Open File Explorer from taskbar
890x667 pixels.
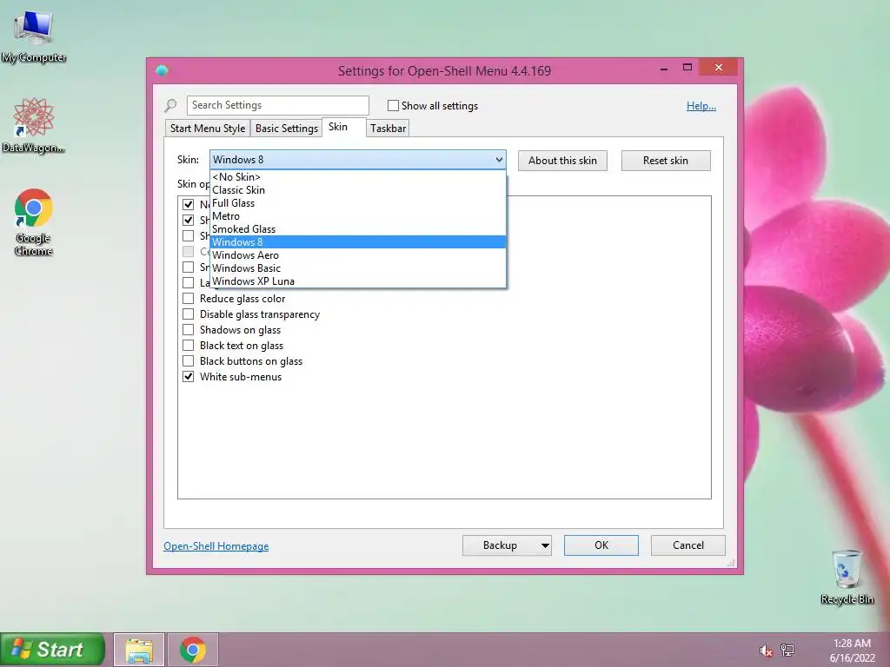pos(139,650)
